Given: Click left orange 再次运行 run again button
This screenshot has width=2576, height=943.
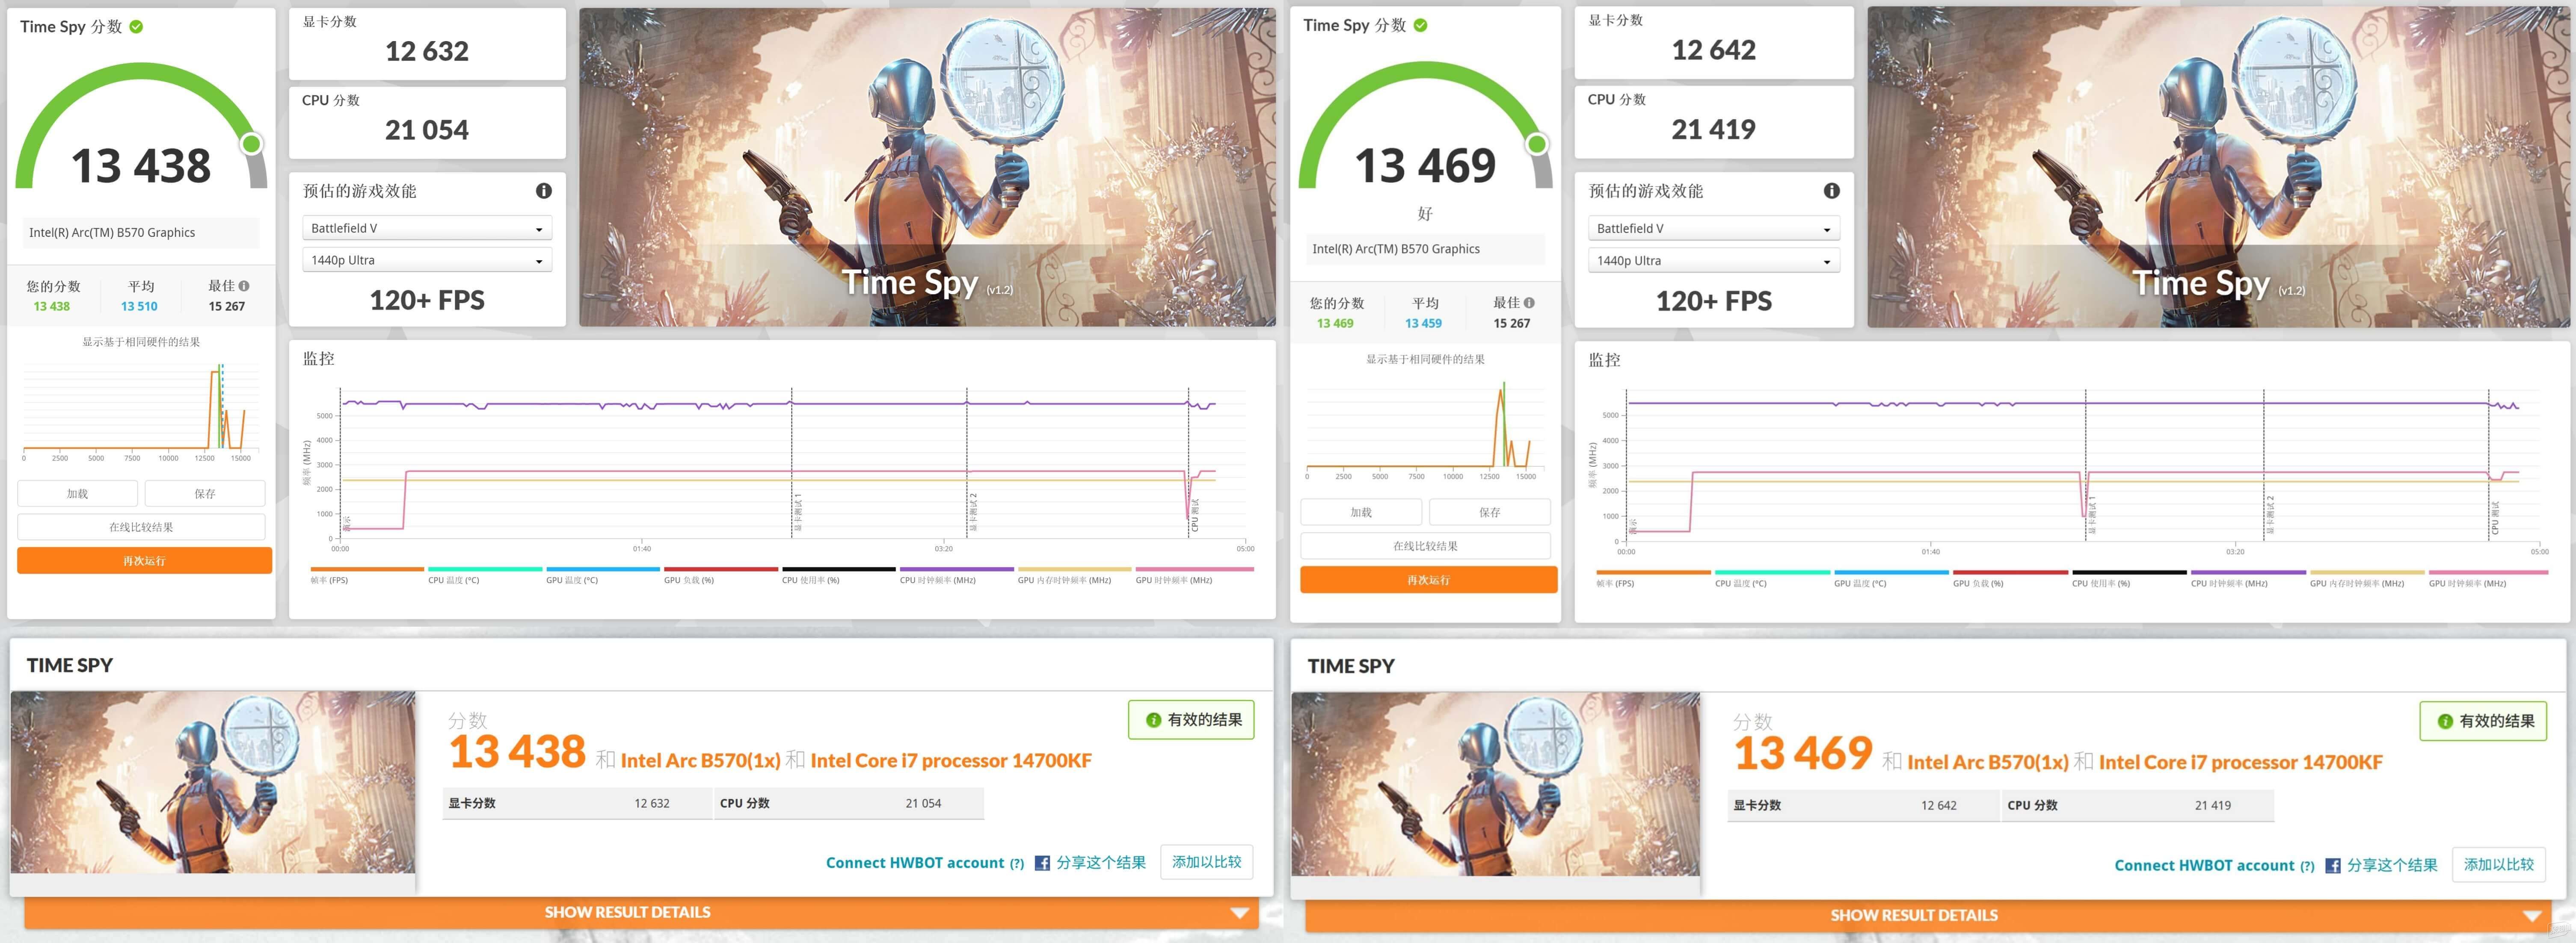Looking at the screenshot, I should coord(144,560).
